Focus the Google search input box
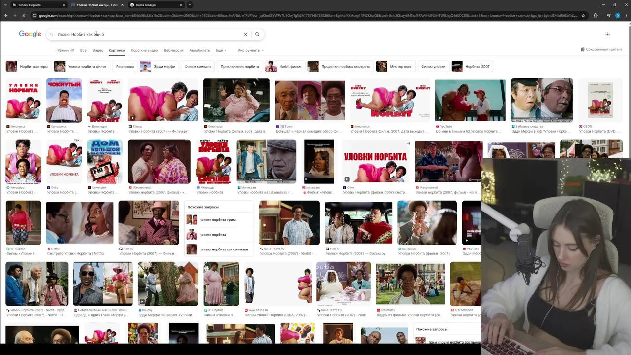This screenshot has height=355, width=631. (x=148, y=34)
